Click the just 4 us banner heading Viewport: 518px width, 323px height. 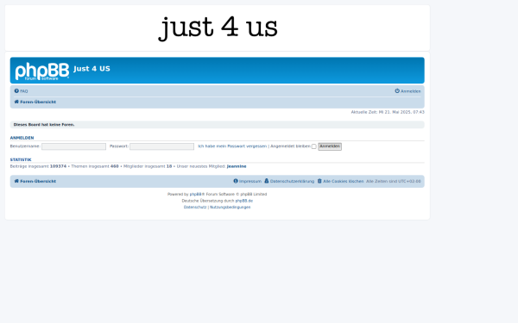218,28
